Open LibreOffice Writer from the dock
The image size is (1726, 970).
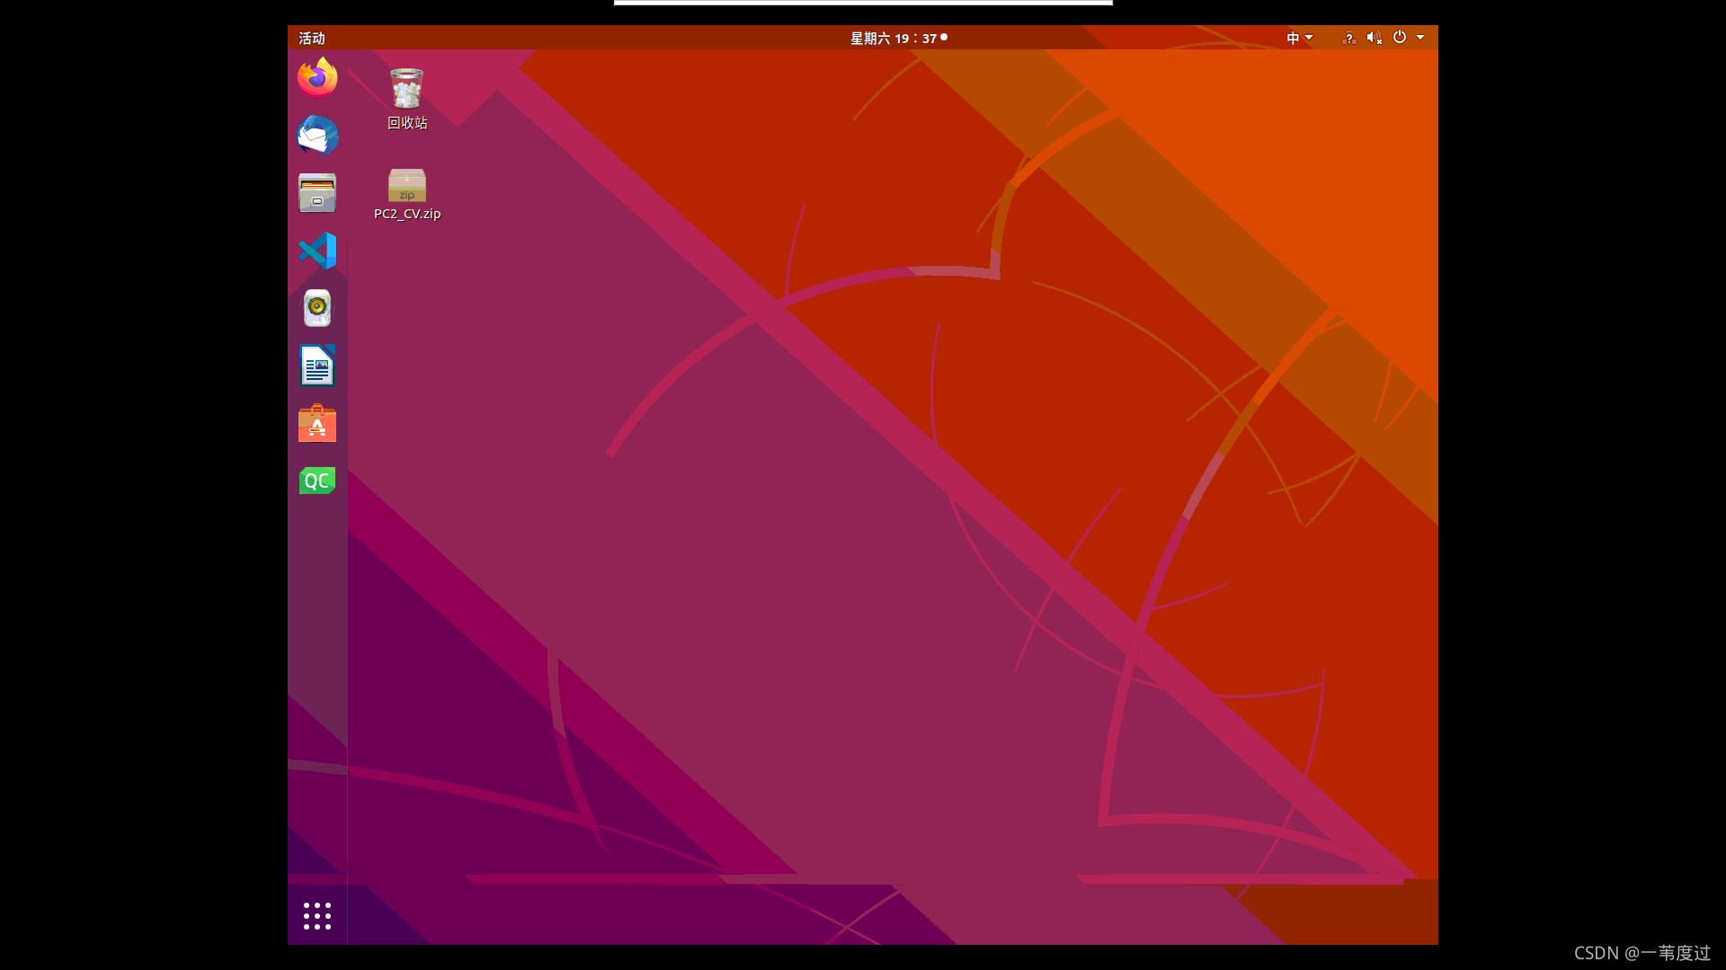click(x=317, y=366)
